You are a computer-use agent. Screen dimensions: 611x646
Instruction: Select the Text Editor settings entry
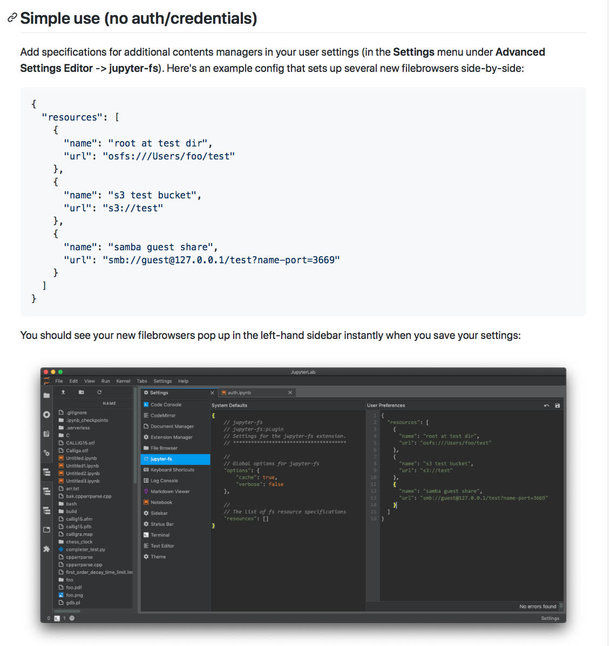[175, 546]
